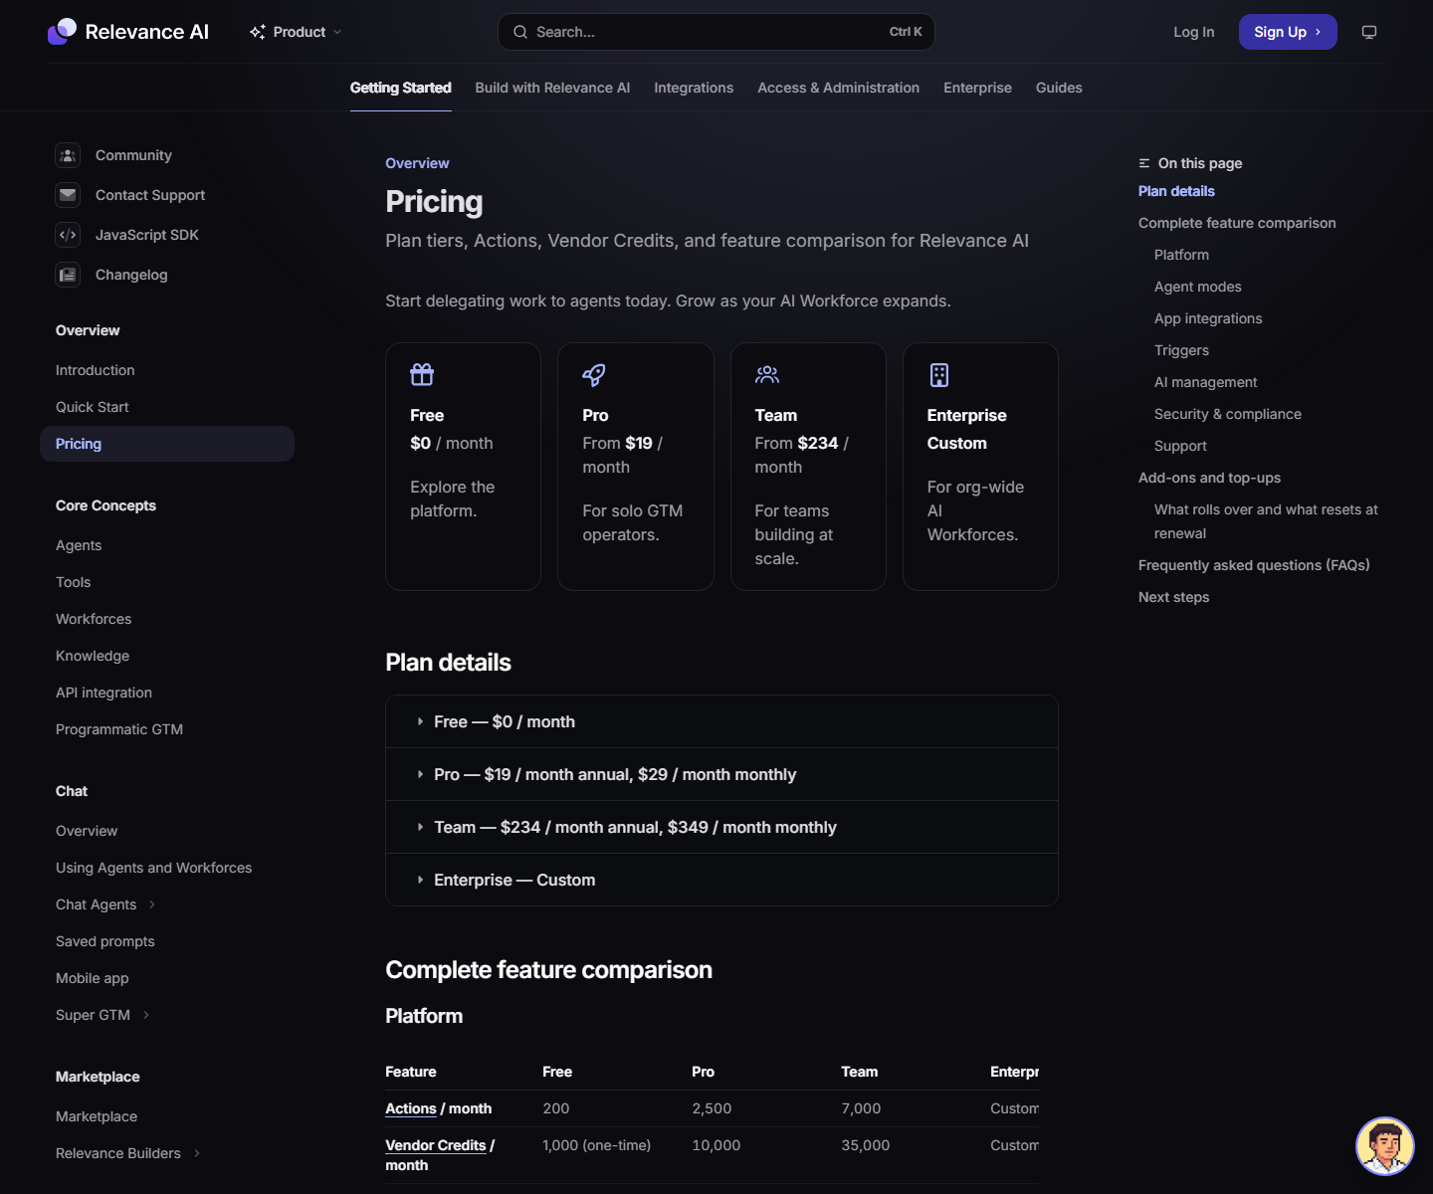Click the Pro plan rocket icon
Image resolution: width=1433 pixels, height=1194 pixels.
click(594, 375)
